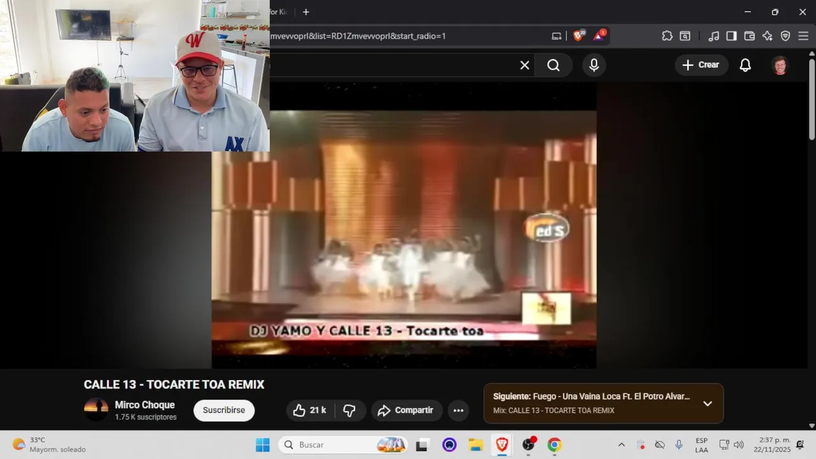Switch to Brave browser on taskbar
Viewport: 816px width, 459px height.
(x=502, y=445)
